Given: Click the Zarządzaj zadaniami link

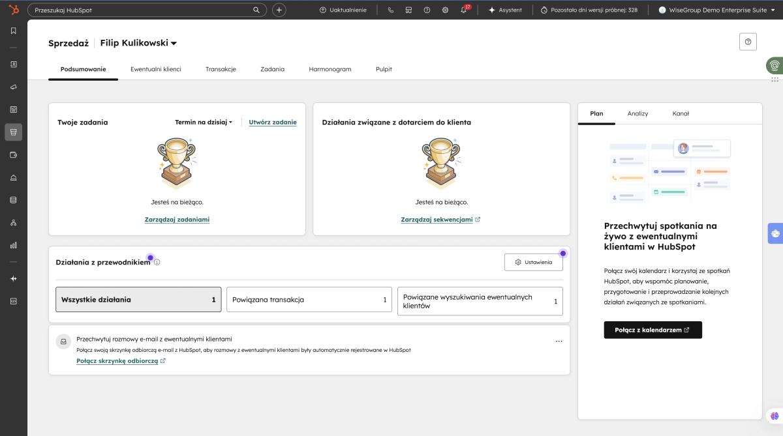Looking at the screenshot, I should [x=177, y=220].
